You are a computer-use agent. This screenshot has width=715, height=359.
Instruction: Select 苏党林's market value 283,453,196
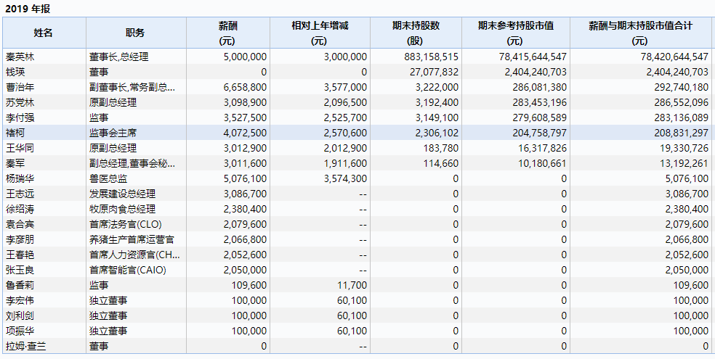536,102
